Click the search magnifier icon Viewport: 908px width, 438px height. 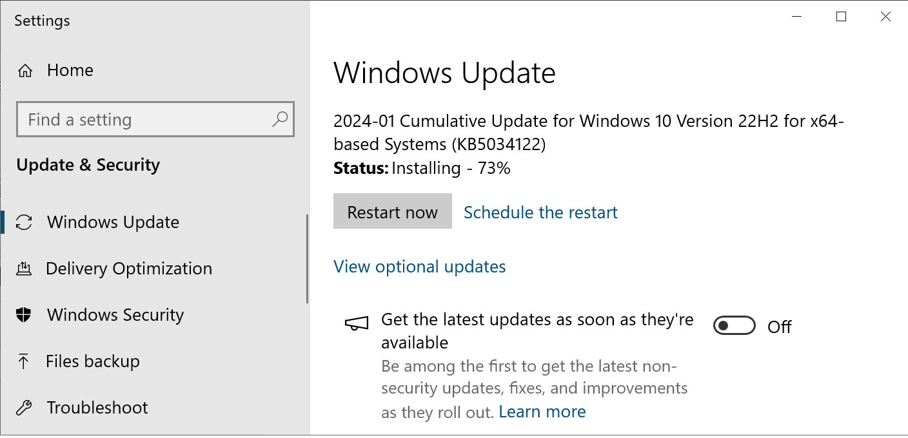(280, 119)
